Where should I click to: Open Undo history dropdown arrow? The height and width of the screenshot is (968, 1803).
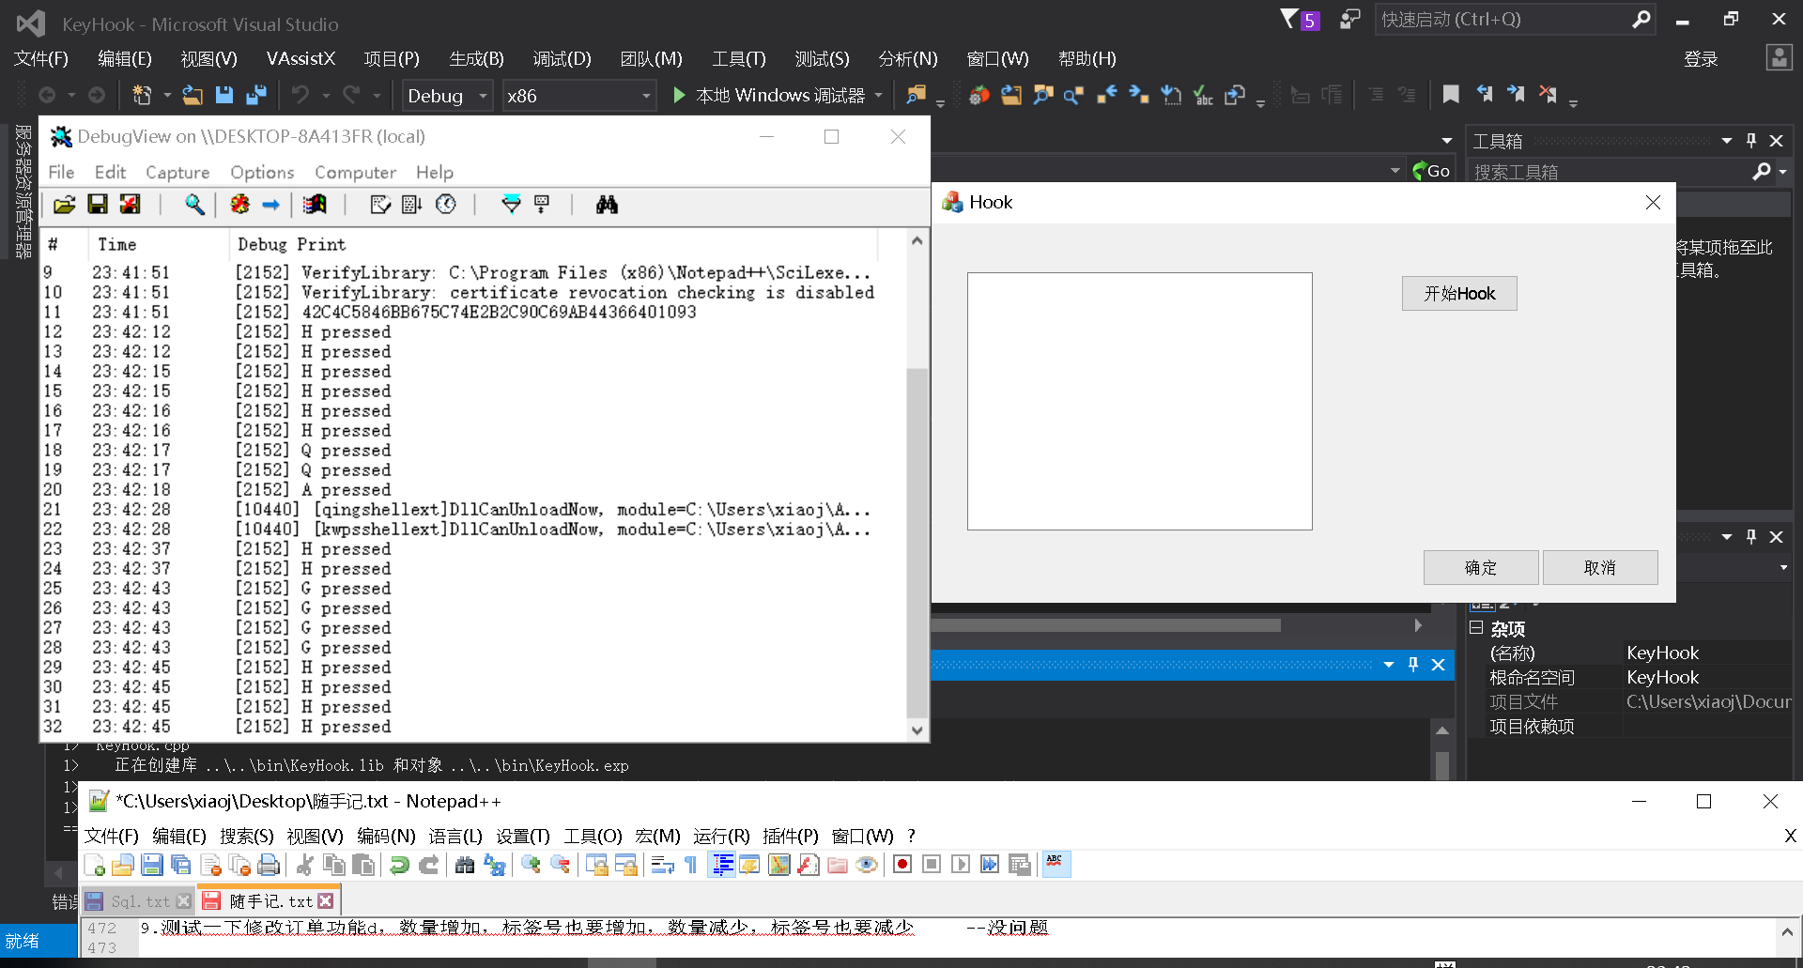[x=326, y=96]
